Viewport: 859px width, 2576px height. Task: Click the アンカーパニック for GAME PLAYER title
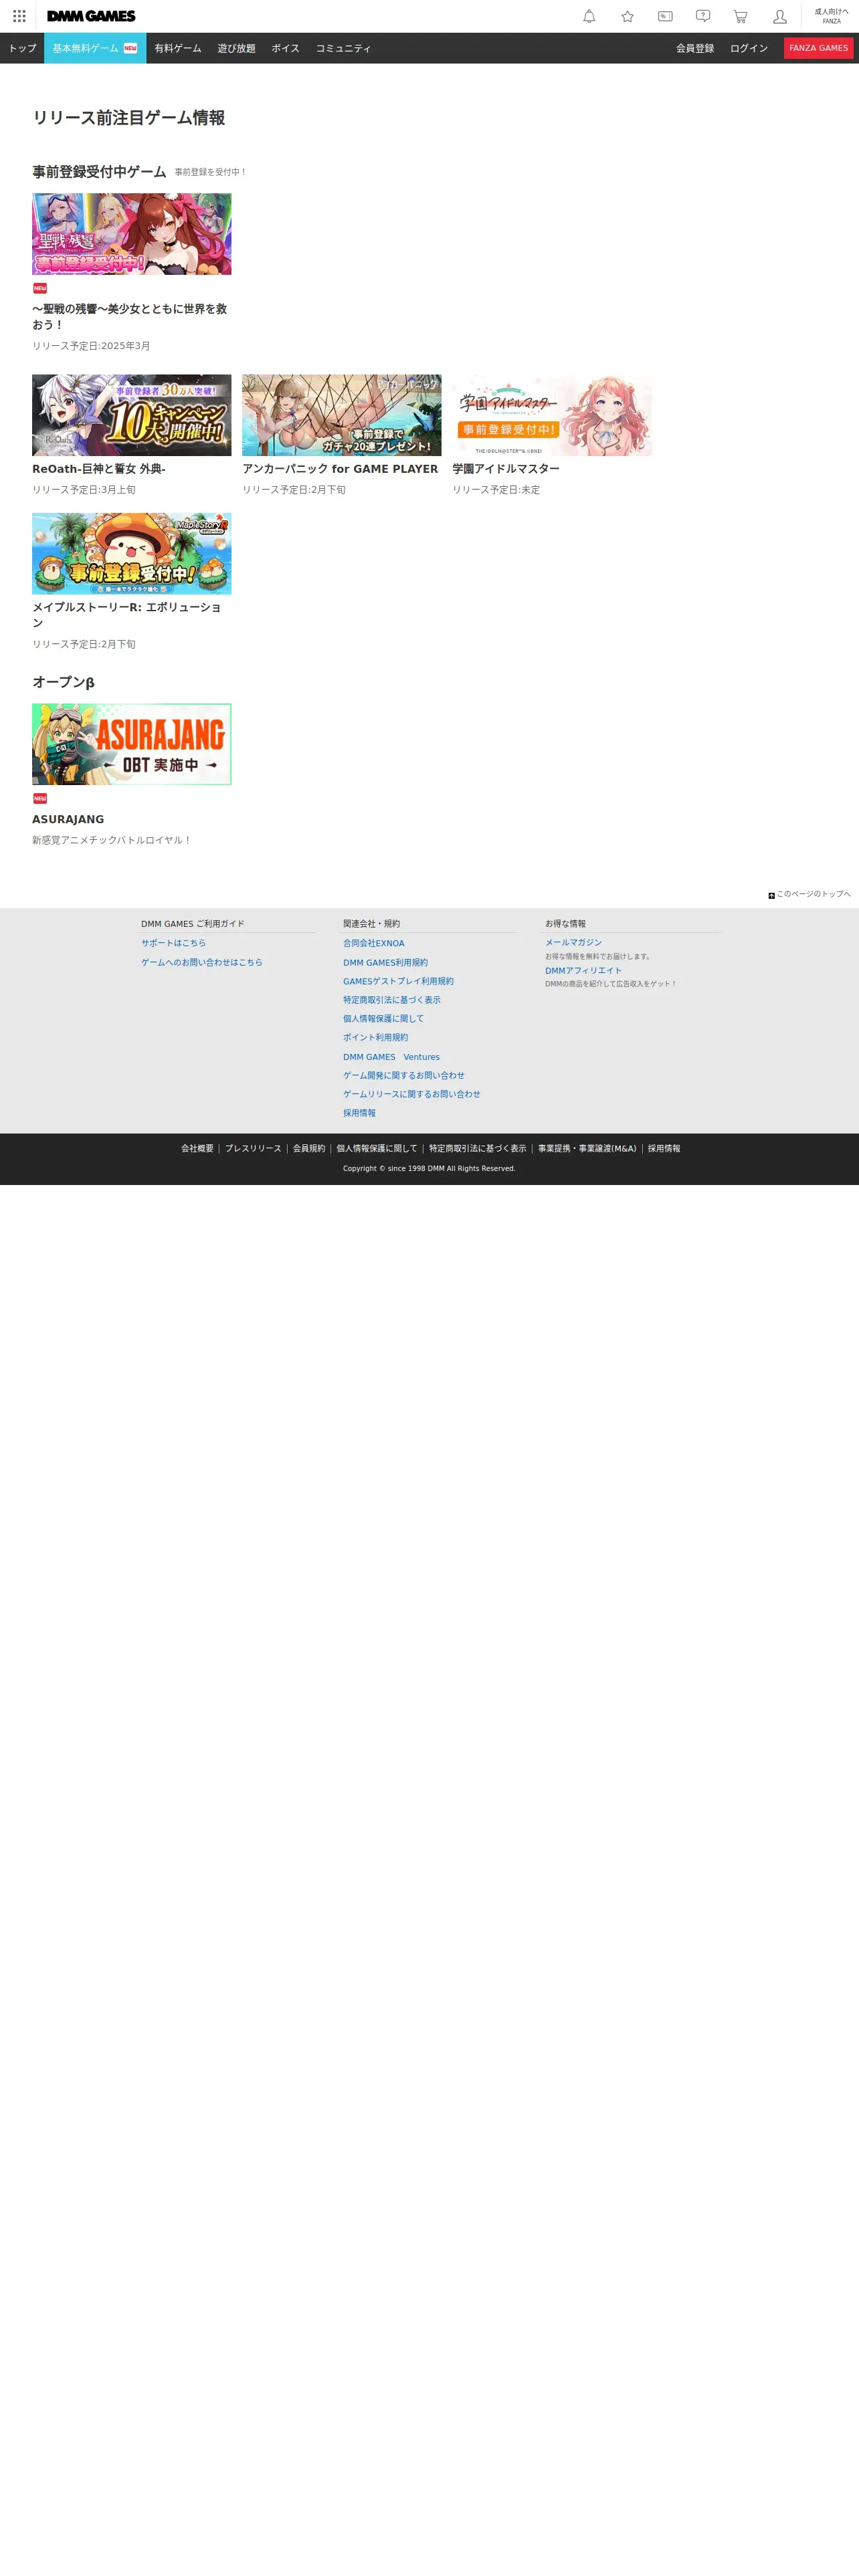340,469
